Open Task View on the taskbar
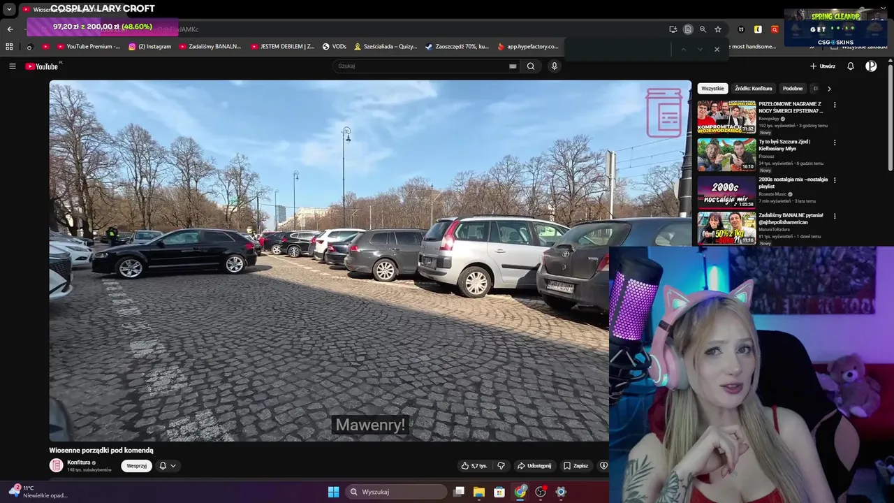The image size is (894, 503). point(459,492)
